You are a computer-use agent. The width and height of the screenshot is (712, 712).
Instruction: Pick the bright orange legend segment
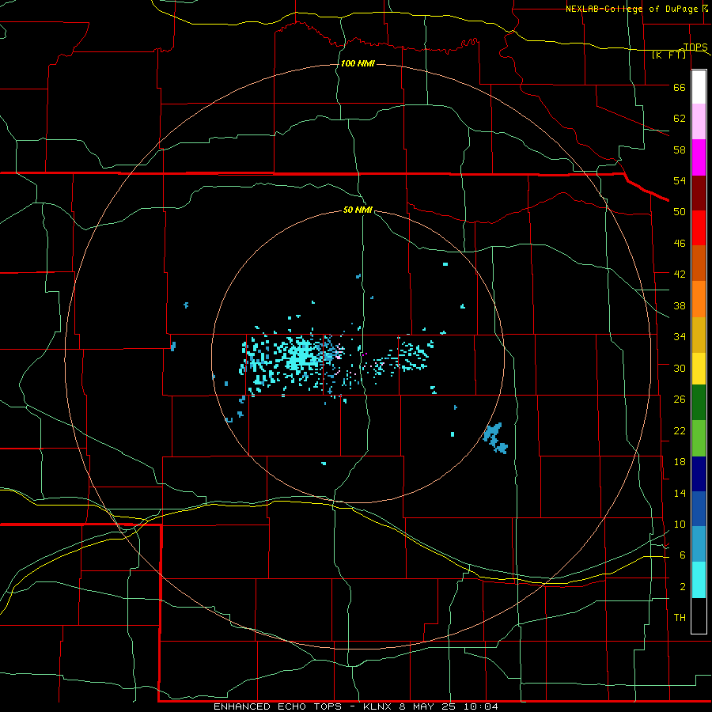click(x=699, y=299)
